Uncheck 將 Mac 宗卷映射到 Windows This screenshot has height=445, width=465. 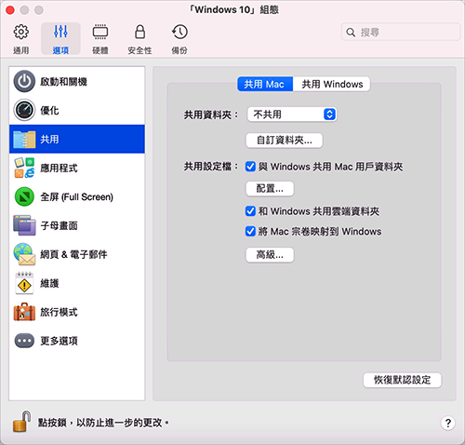250,232
